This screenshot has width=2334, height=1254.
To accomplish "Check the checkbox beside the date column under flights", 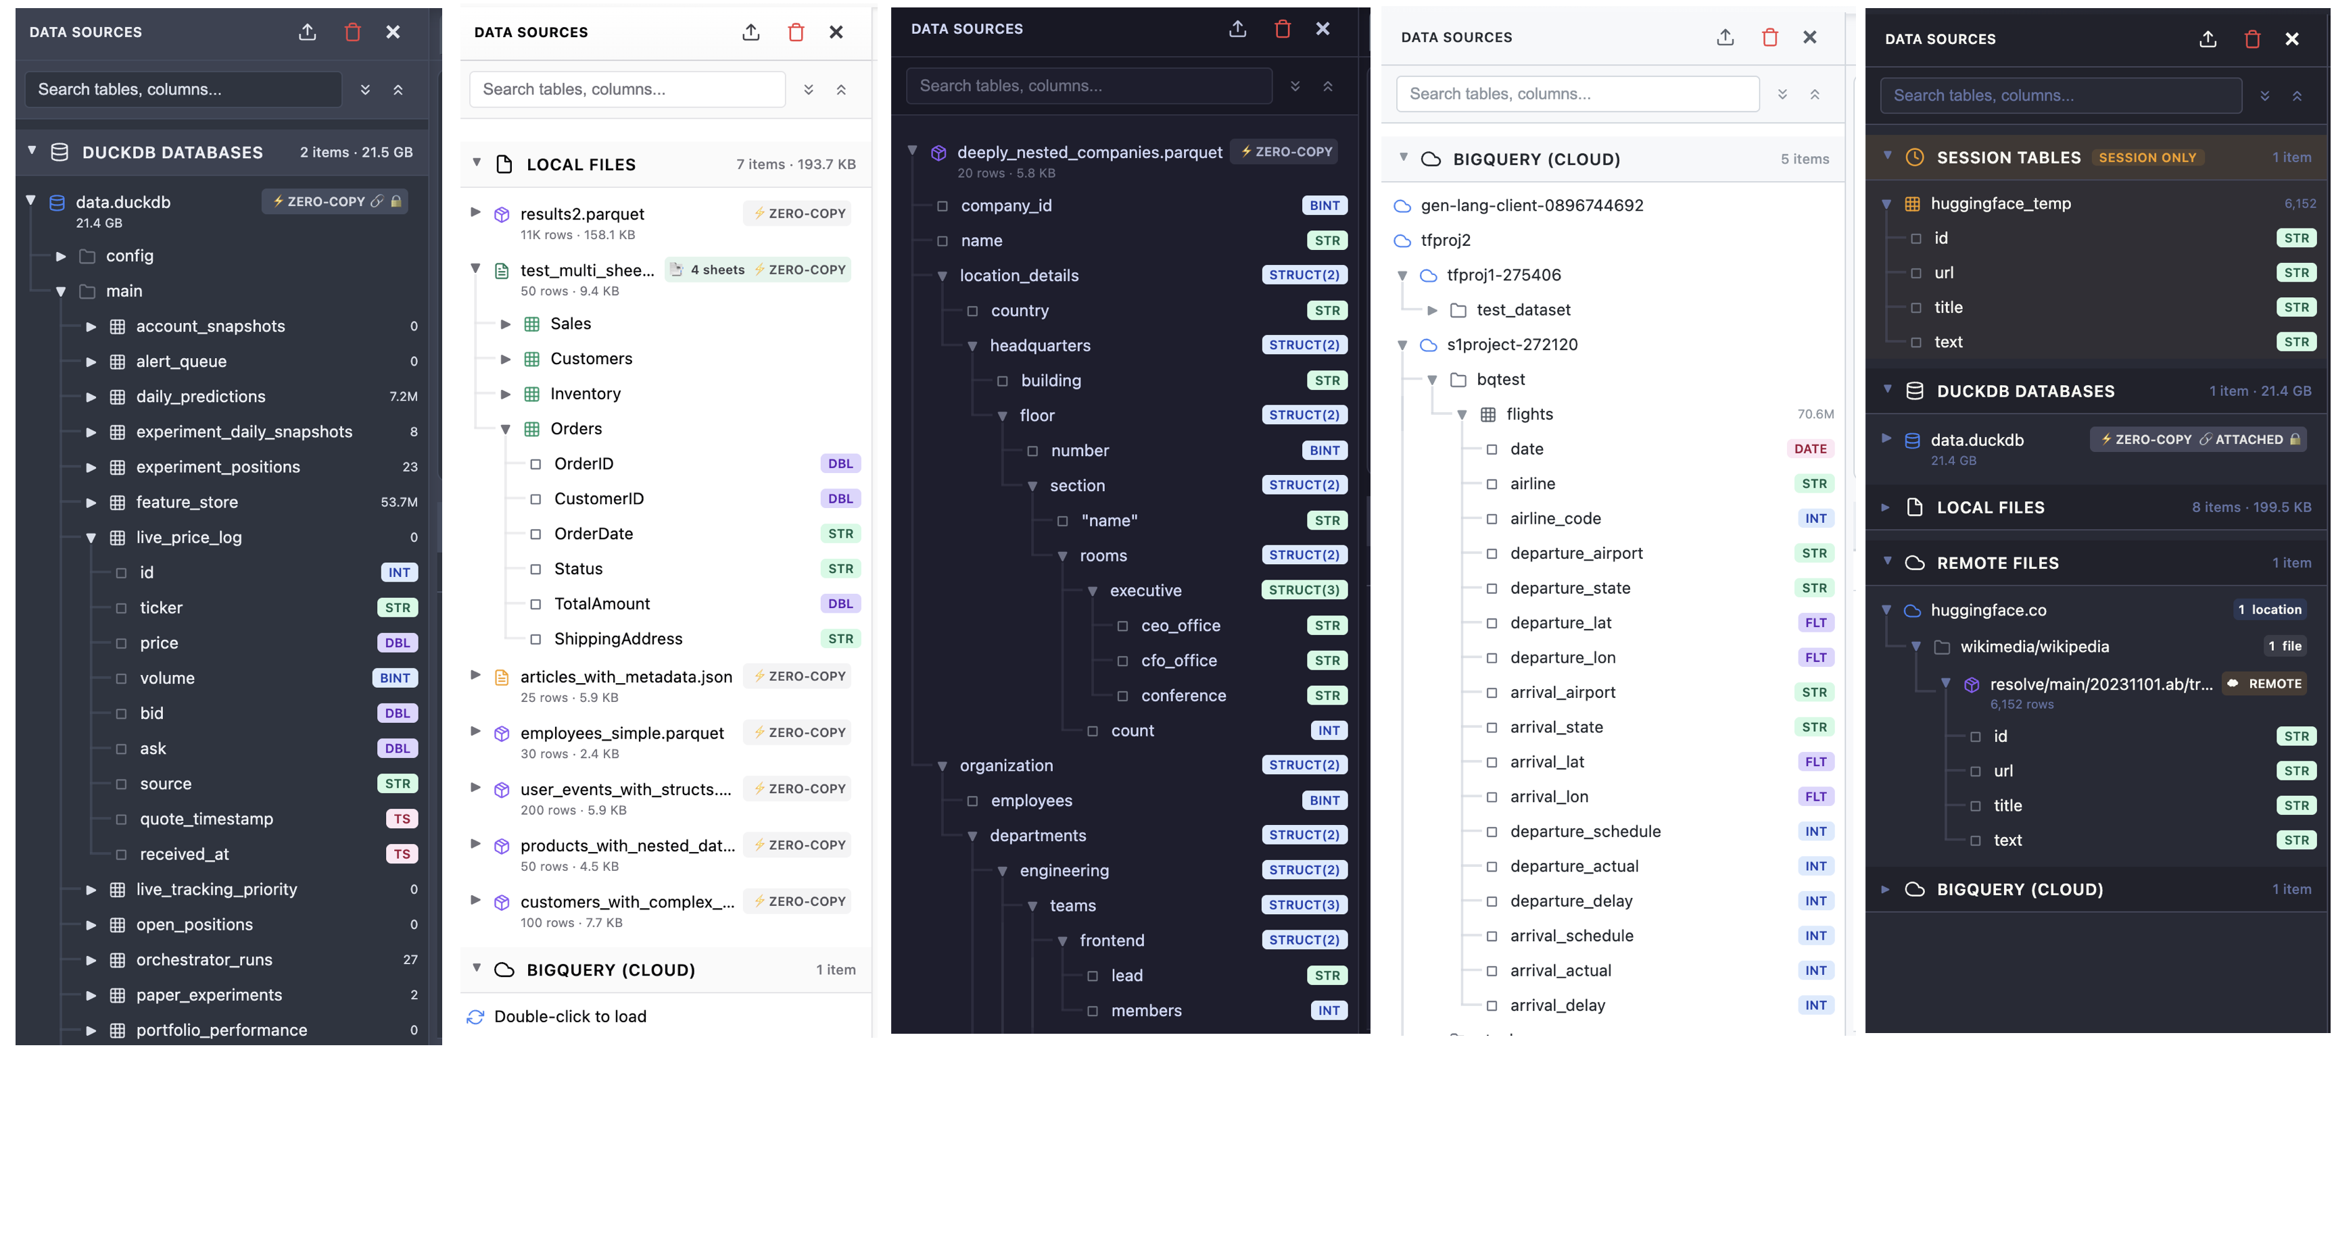I will tap(1493, 448).
